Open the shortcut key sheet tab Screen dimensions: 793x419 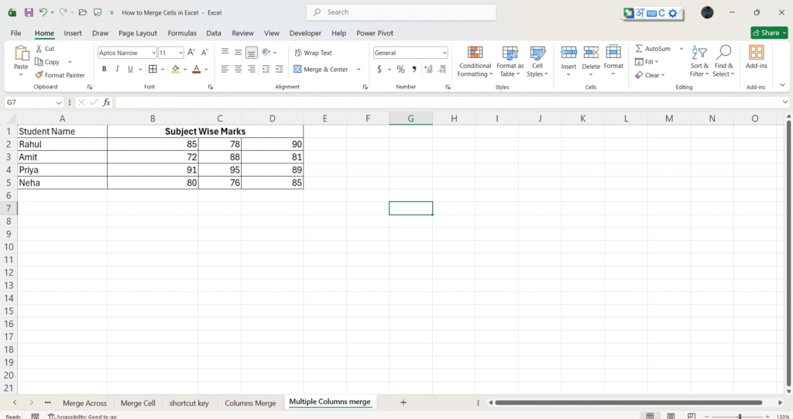point(189,404)
